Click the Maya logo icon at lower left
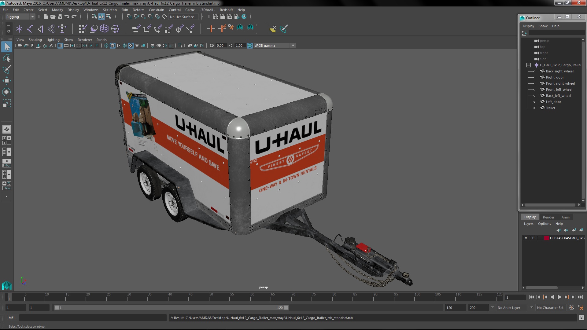Screen dimensions: 587x330 (x=7, y=285)
